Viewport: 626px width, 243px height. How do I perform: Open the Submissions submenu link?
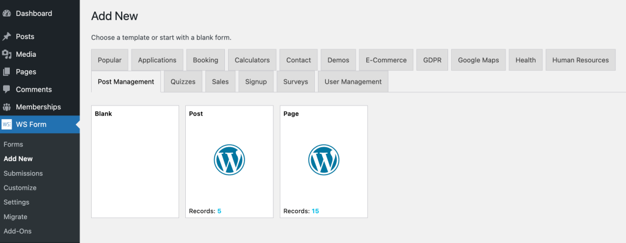pos(23,173)
